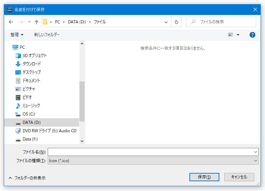This screenshot has width=265, height=191.
Task: Open the ファイル名 dropdown arrow
Action: 256,152
